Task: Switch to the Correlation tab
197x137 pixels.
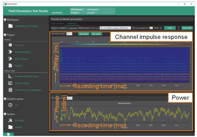Action: [72, 94]
